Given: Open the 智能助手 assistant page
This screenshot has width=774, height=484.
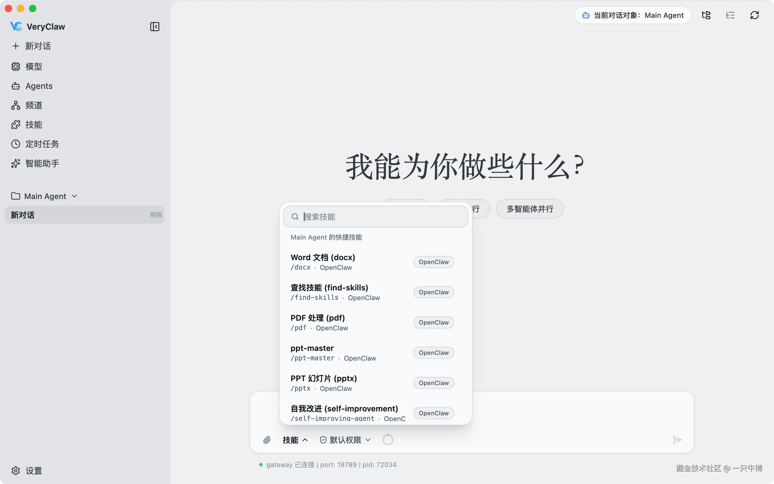Looking at the screenshot, I should tap(35, 163).
